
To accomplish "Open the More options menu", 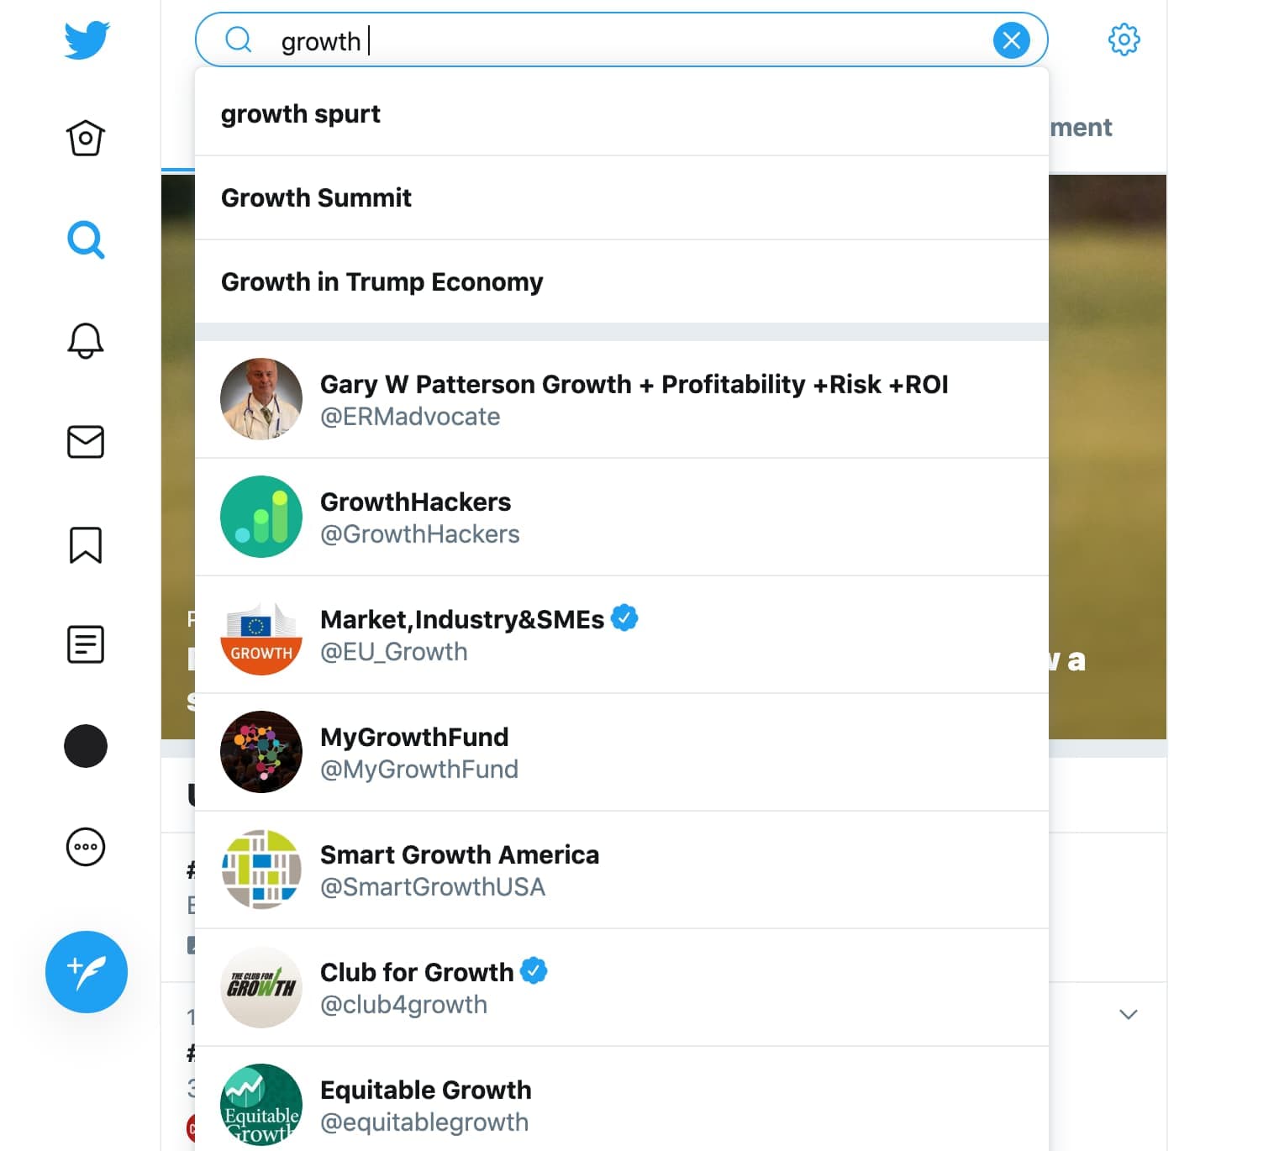I will click(85, 848).
